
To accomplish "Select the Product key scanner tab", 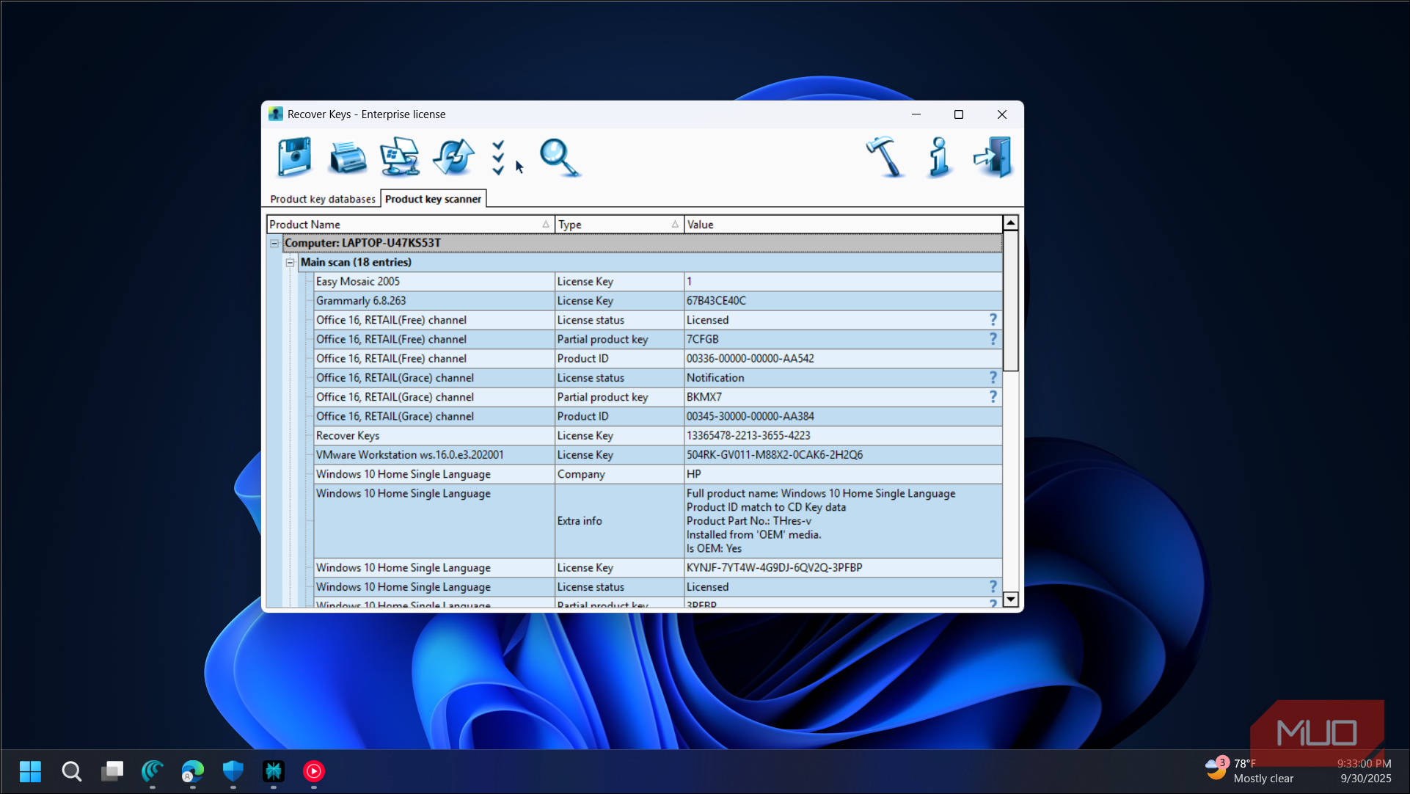I will (x=433, y=199).
